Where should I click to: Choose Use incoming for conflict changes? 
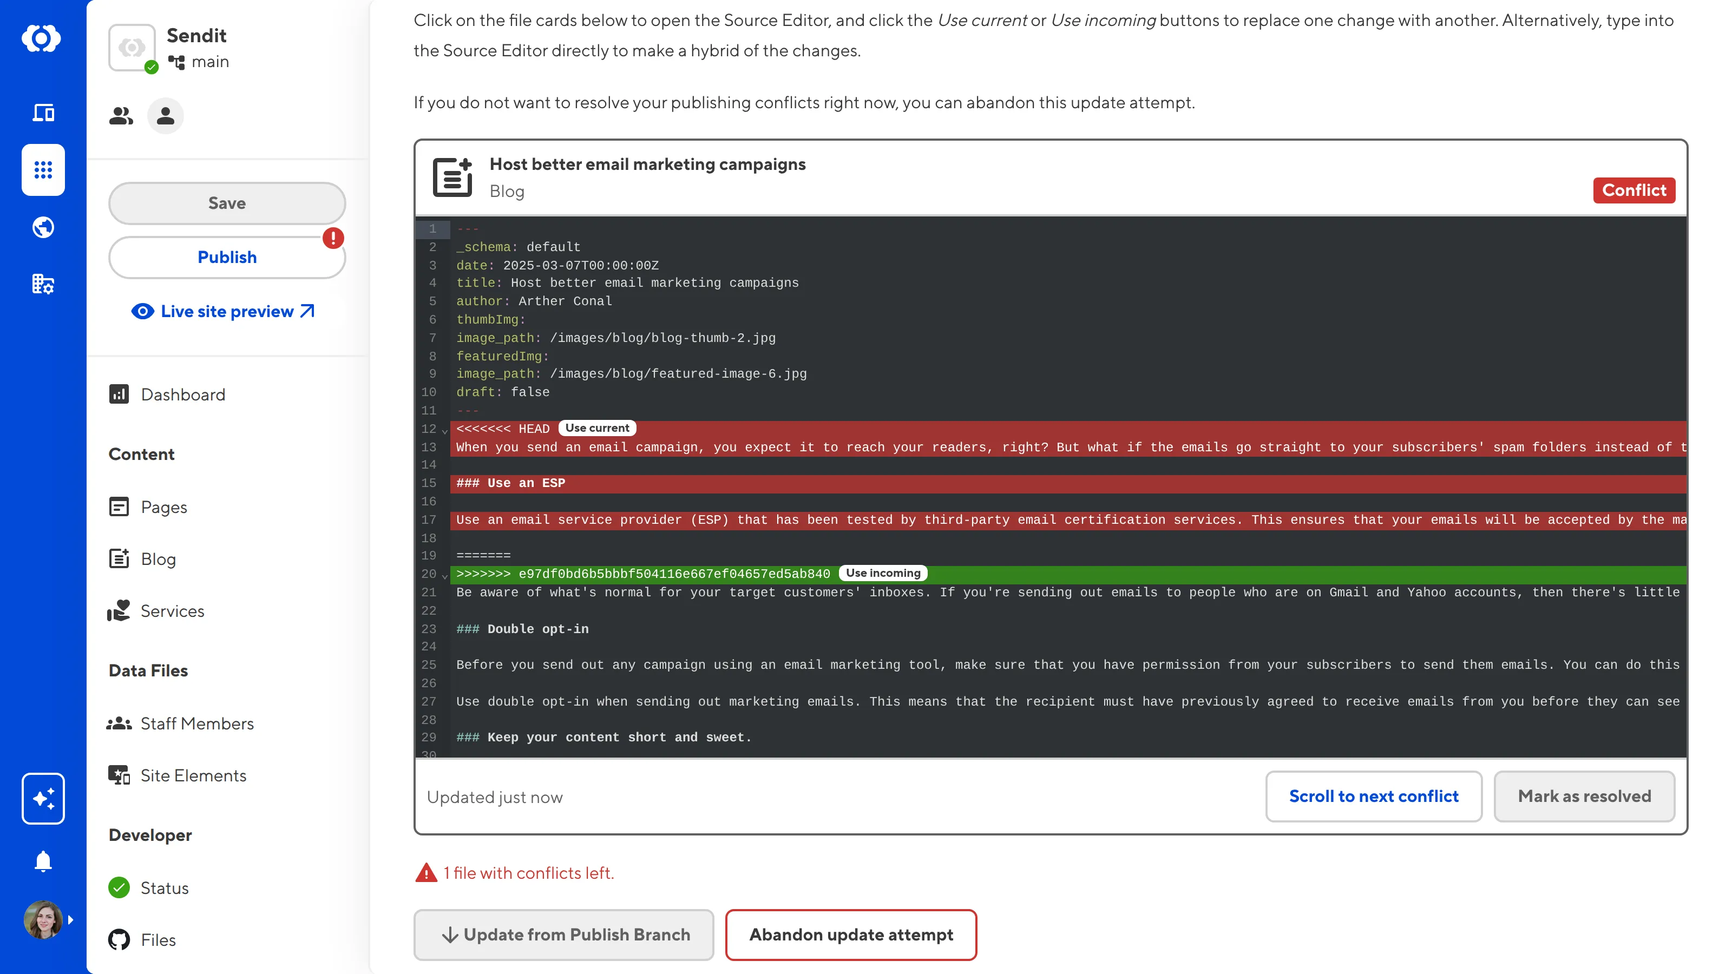coord(883,574)
